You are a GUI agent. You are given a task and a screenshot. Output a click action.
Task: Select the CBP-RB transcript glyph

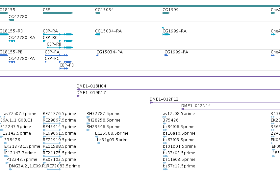(x=60, y=47)
